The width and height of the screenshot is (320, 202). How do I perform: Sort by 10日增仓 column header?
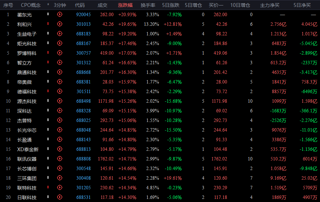coord(240,5)
